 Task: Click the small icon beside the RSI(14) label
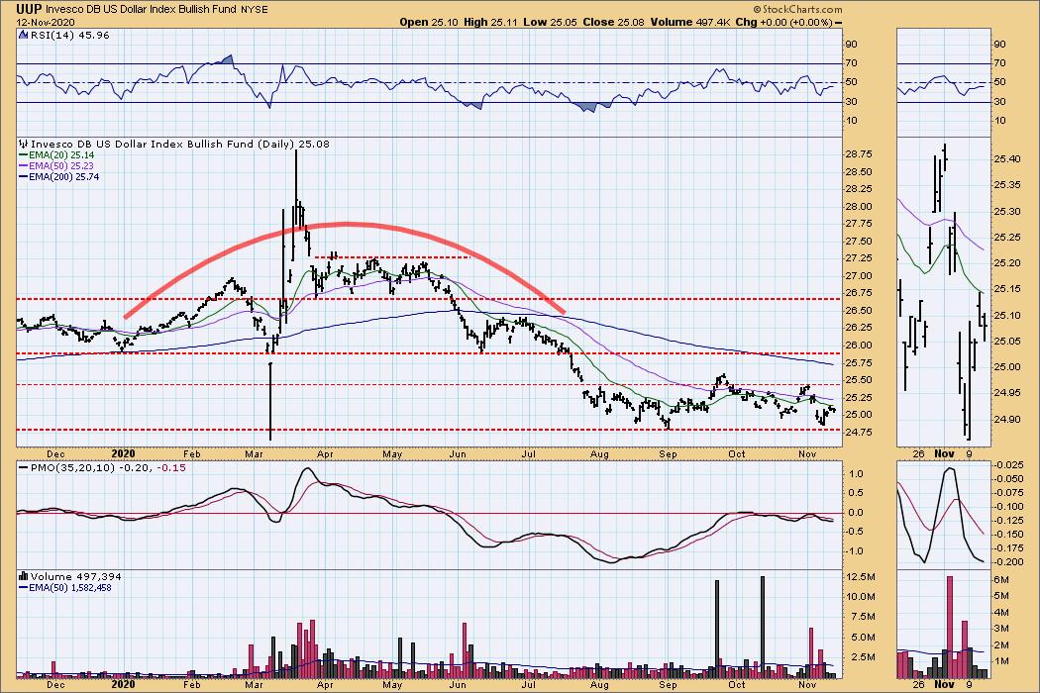[x=24, y=35]
